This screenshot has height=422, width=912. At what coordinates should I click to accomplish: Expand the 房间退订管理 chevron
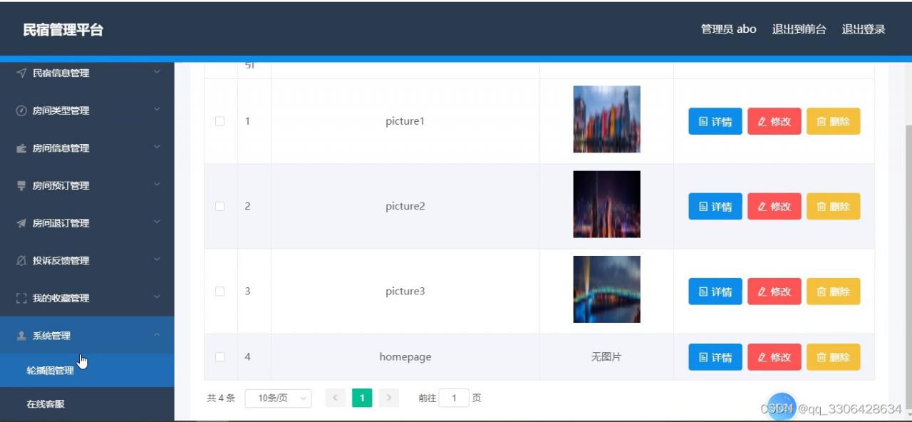click(157, 222)
